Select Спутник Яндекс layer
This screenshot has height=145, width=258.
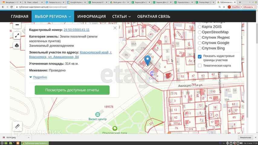pyautogui.click(x=200, y=37)
